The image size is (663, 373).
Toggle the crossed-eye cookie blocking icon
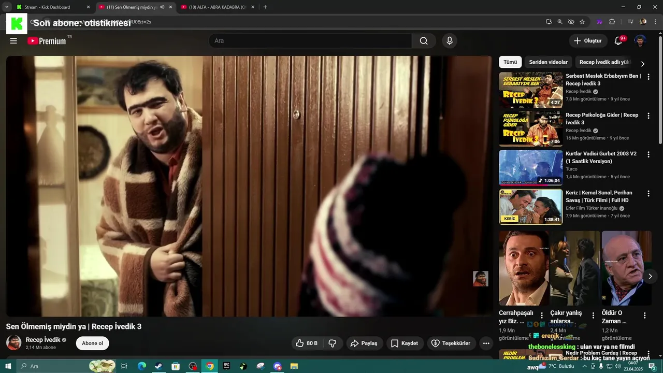(571, 22)
